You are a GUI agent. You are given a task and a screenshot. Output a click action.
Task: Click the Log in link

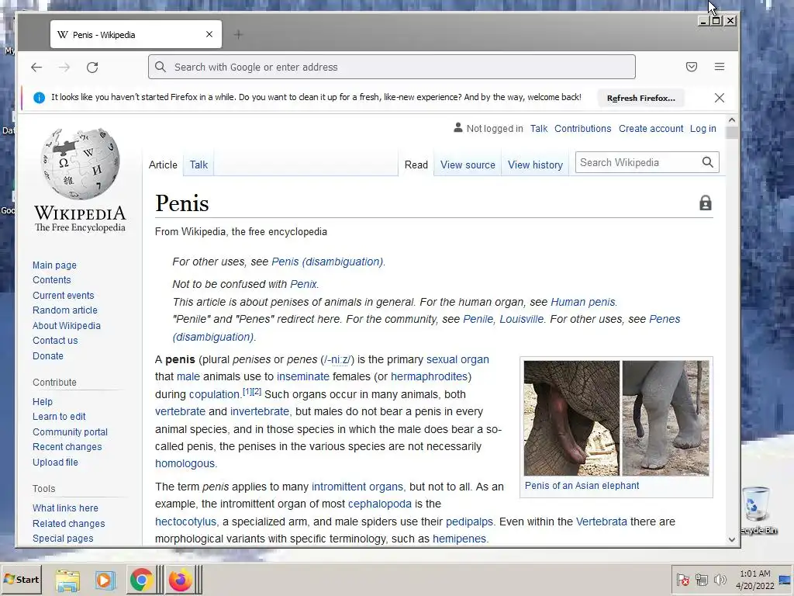pos(703,129)
